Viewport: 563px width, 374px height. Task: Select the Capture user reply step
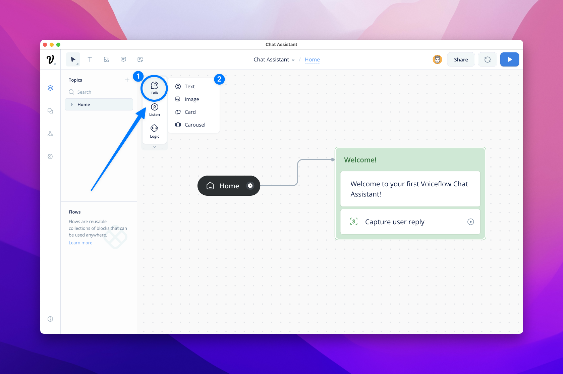410,222
